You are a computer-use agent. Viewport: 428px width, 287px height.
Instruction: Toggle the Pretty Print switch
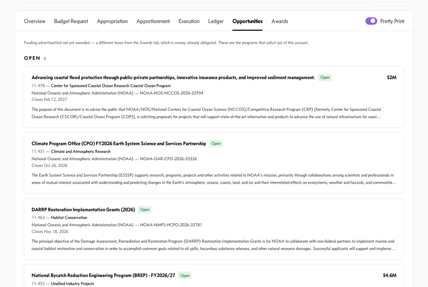(x=371, y=21)
